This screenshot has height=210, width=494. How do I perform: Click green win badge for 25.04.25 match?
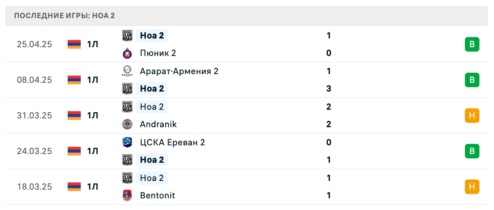pos(472,44)
